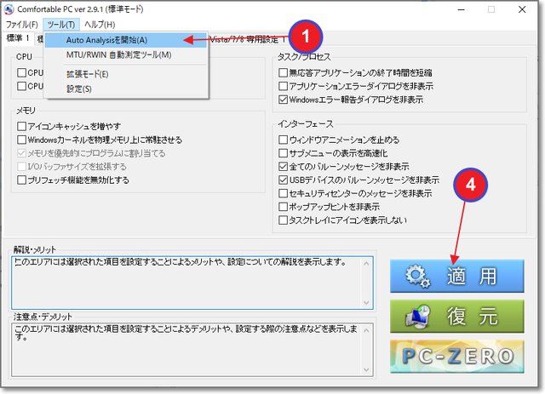Click the PC-ZERO logo banner
The width and height of the screenshot is (545, 394).
click(456, 356)
